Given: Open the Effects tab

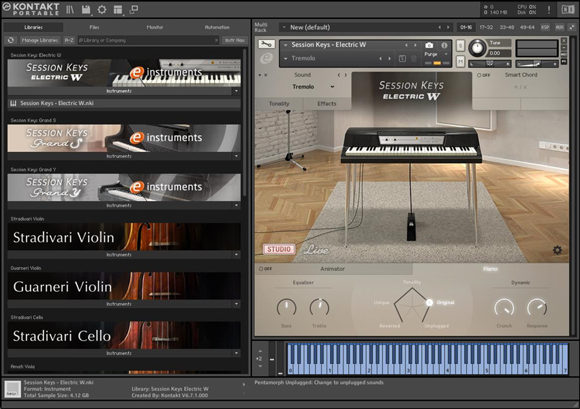Looking at the screenshot, I should click(326, 104).
